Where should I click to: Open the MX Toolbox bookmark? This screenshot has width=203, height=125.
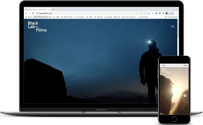[x=143, y=17]
